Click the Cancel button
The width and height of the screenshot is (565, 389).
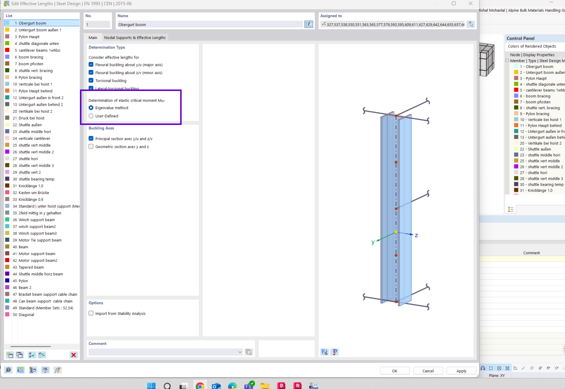tap(428, 371)
